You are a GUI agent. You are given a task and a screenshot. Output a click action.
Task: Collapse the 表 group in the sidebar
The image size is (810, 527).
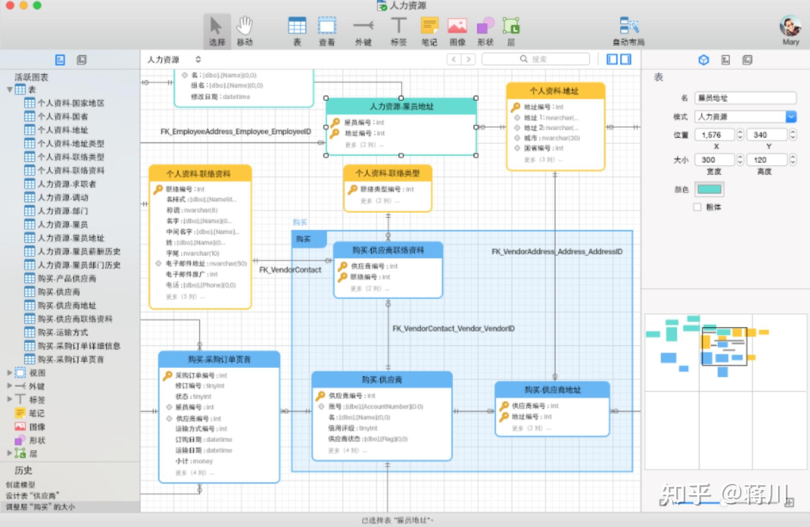[9, 89]
